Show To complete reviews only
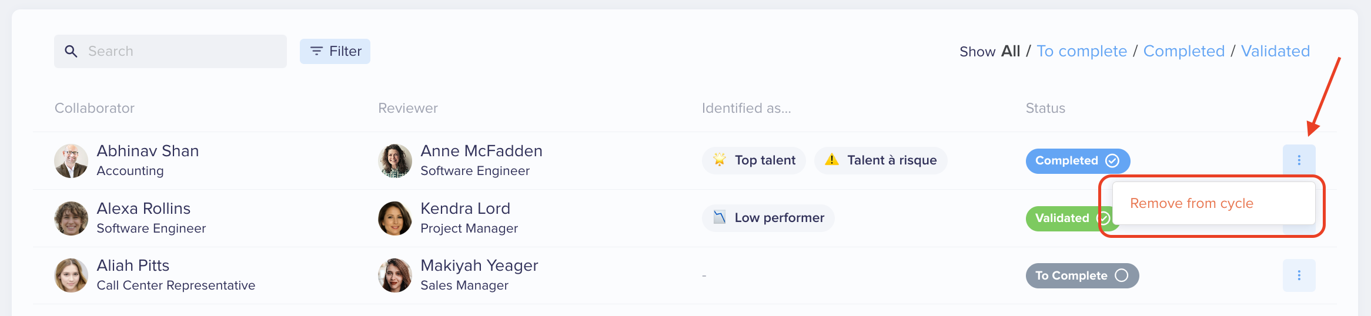1371x316 pixels. pyautogui.click(x=1082, y=51)
